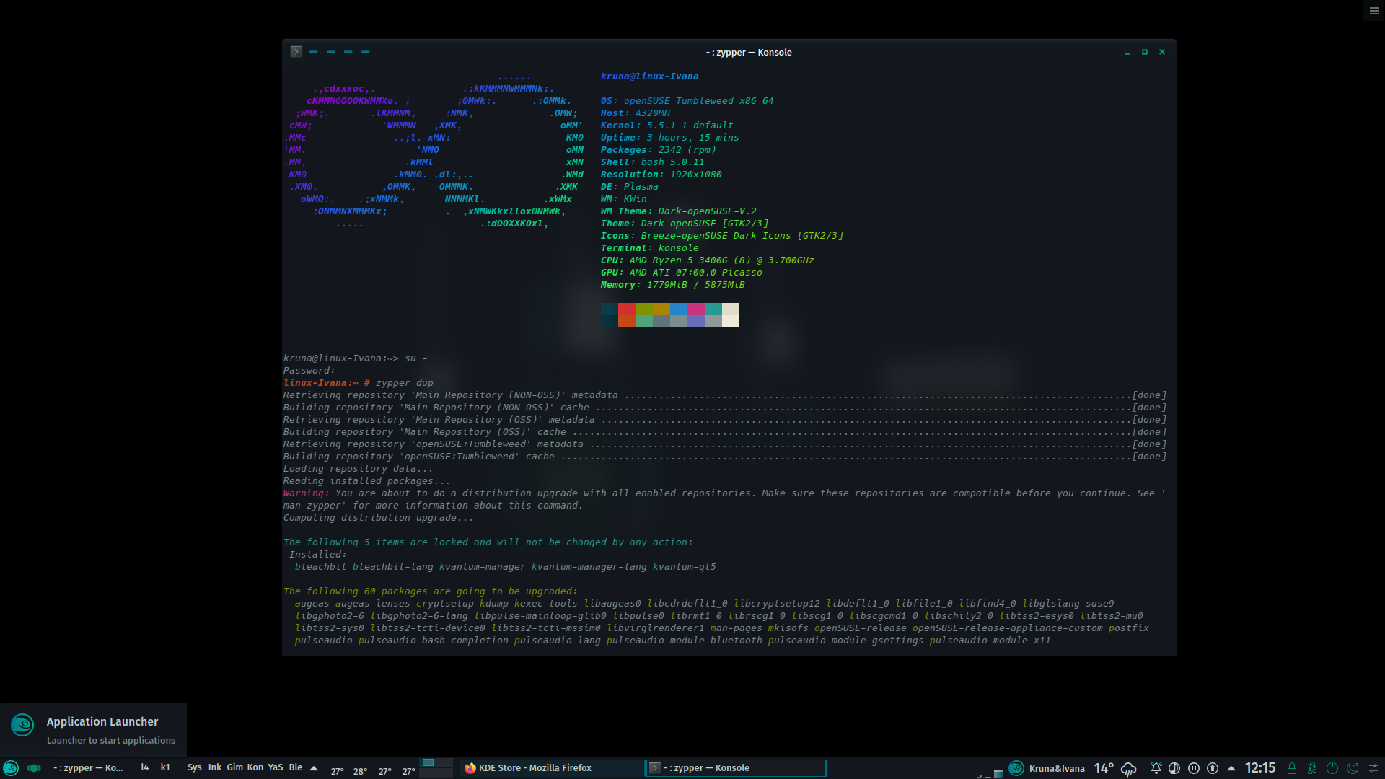Open the 12:15 clock calendar

1260,768
